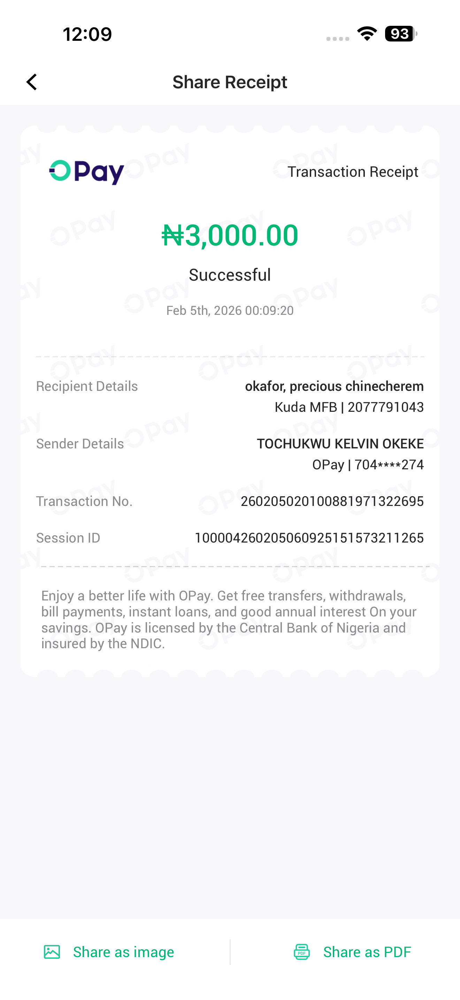Screen dimensions: 460x1000
Task: Tap the Successful status text
Action: point(230,275)
